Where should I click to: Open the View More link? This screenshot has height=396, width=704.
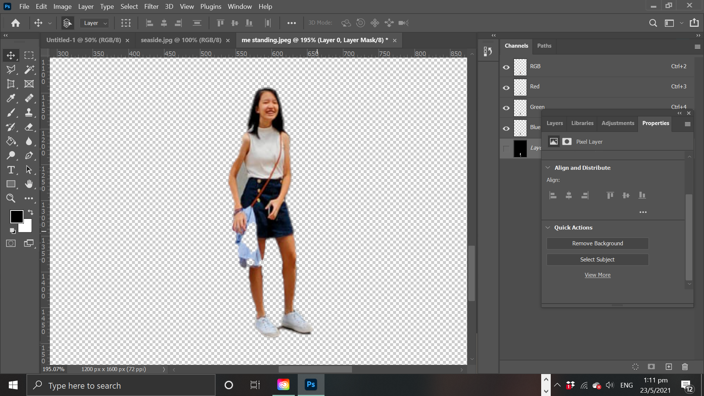[x=597, y=275]
